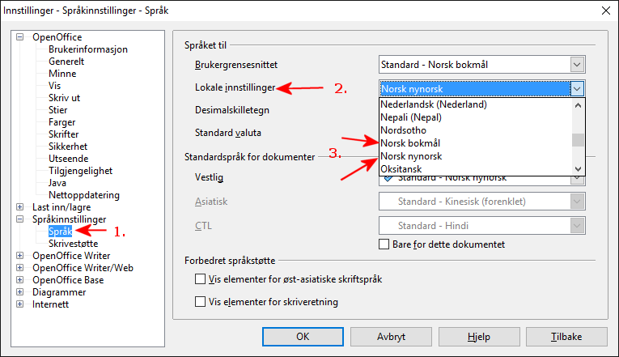Screen dimensions: 619x357
Task: Expand the Last inn/lagre node
Action: tap(19, 207)
